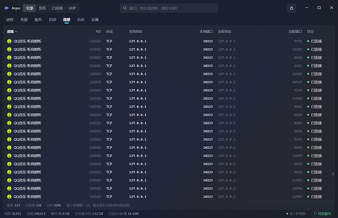Screen dimensions: 338x218
Task: Click QQ音乐 icon in row with remote port 13597
Action: (x=9, y=156)
